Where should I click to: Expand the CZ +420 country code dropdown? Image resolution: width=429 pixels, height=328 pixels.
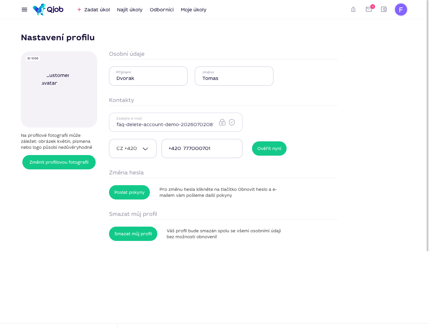133,148
